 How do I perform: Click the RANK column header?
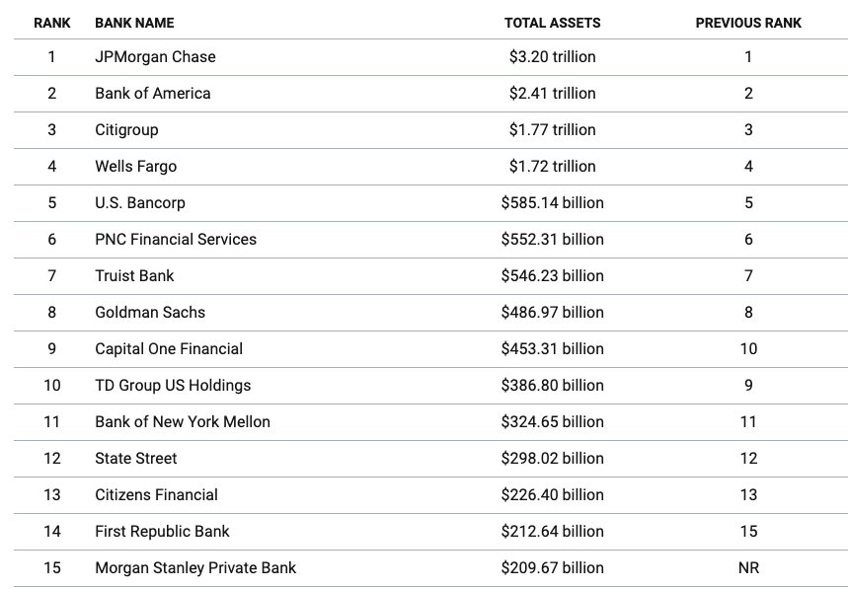(51, 22)
